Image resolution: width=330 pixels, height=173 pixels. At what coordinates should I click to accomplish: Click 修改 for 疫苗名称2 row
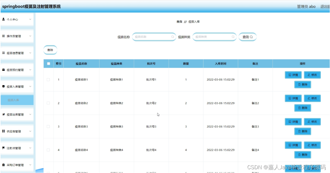(312, 98)
